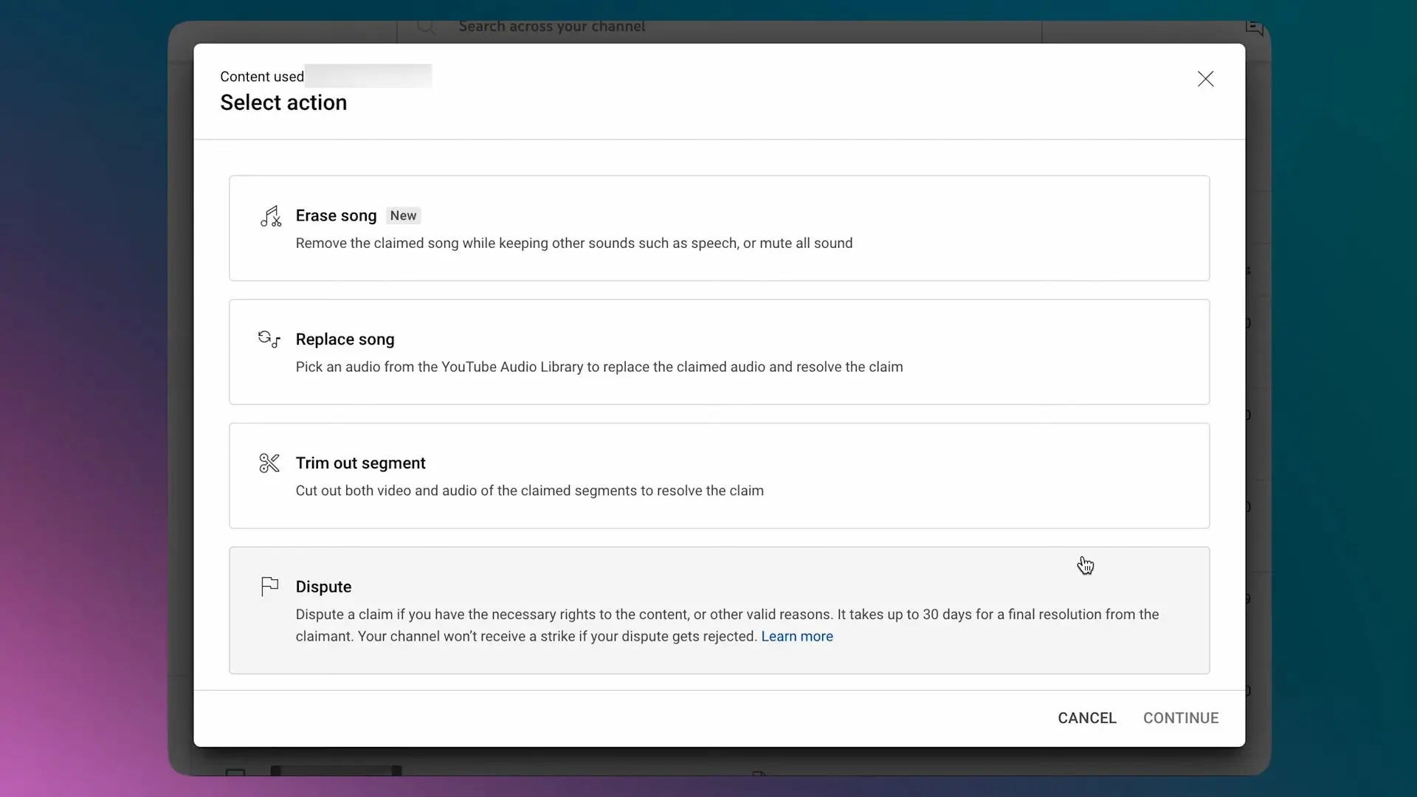Click the New badge beside Erase song
The height and width of the screenshot is (797, 1417).
click(x=403, y=215)
